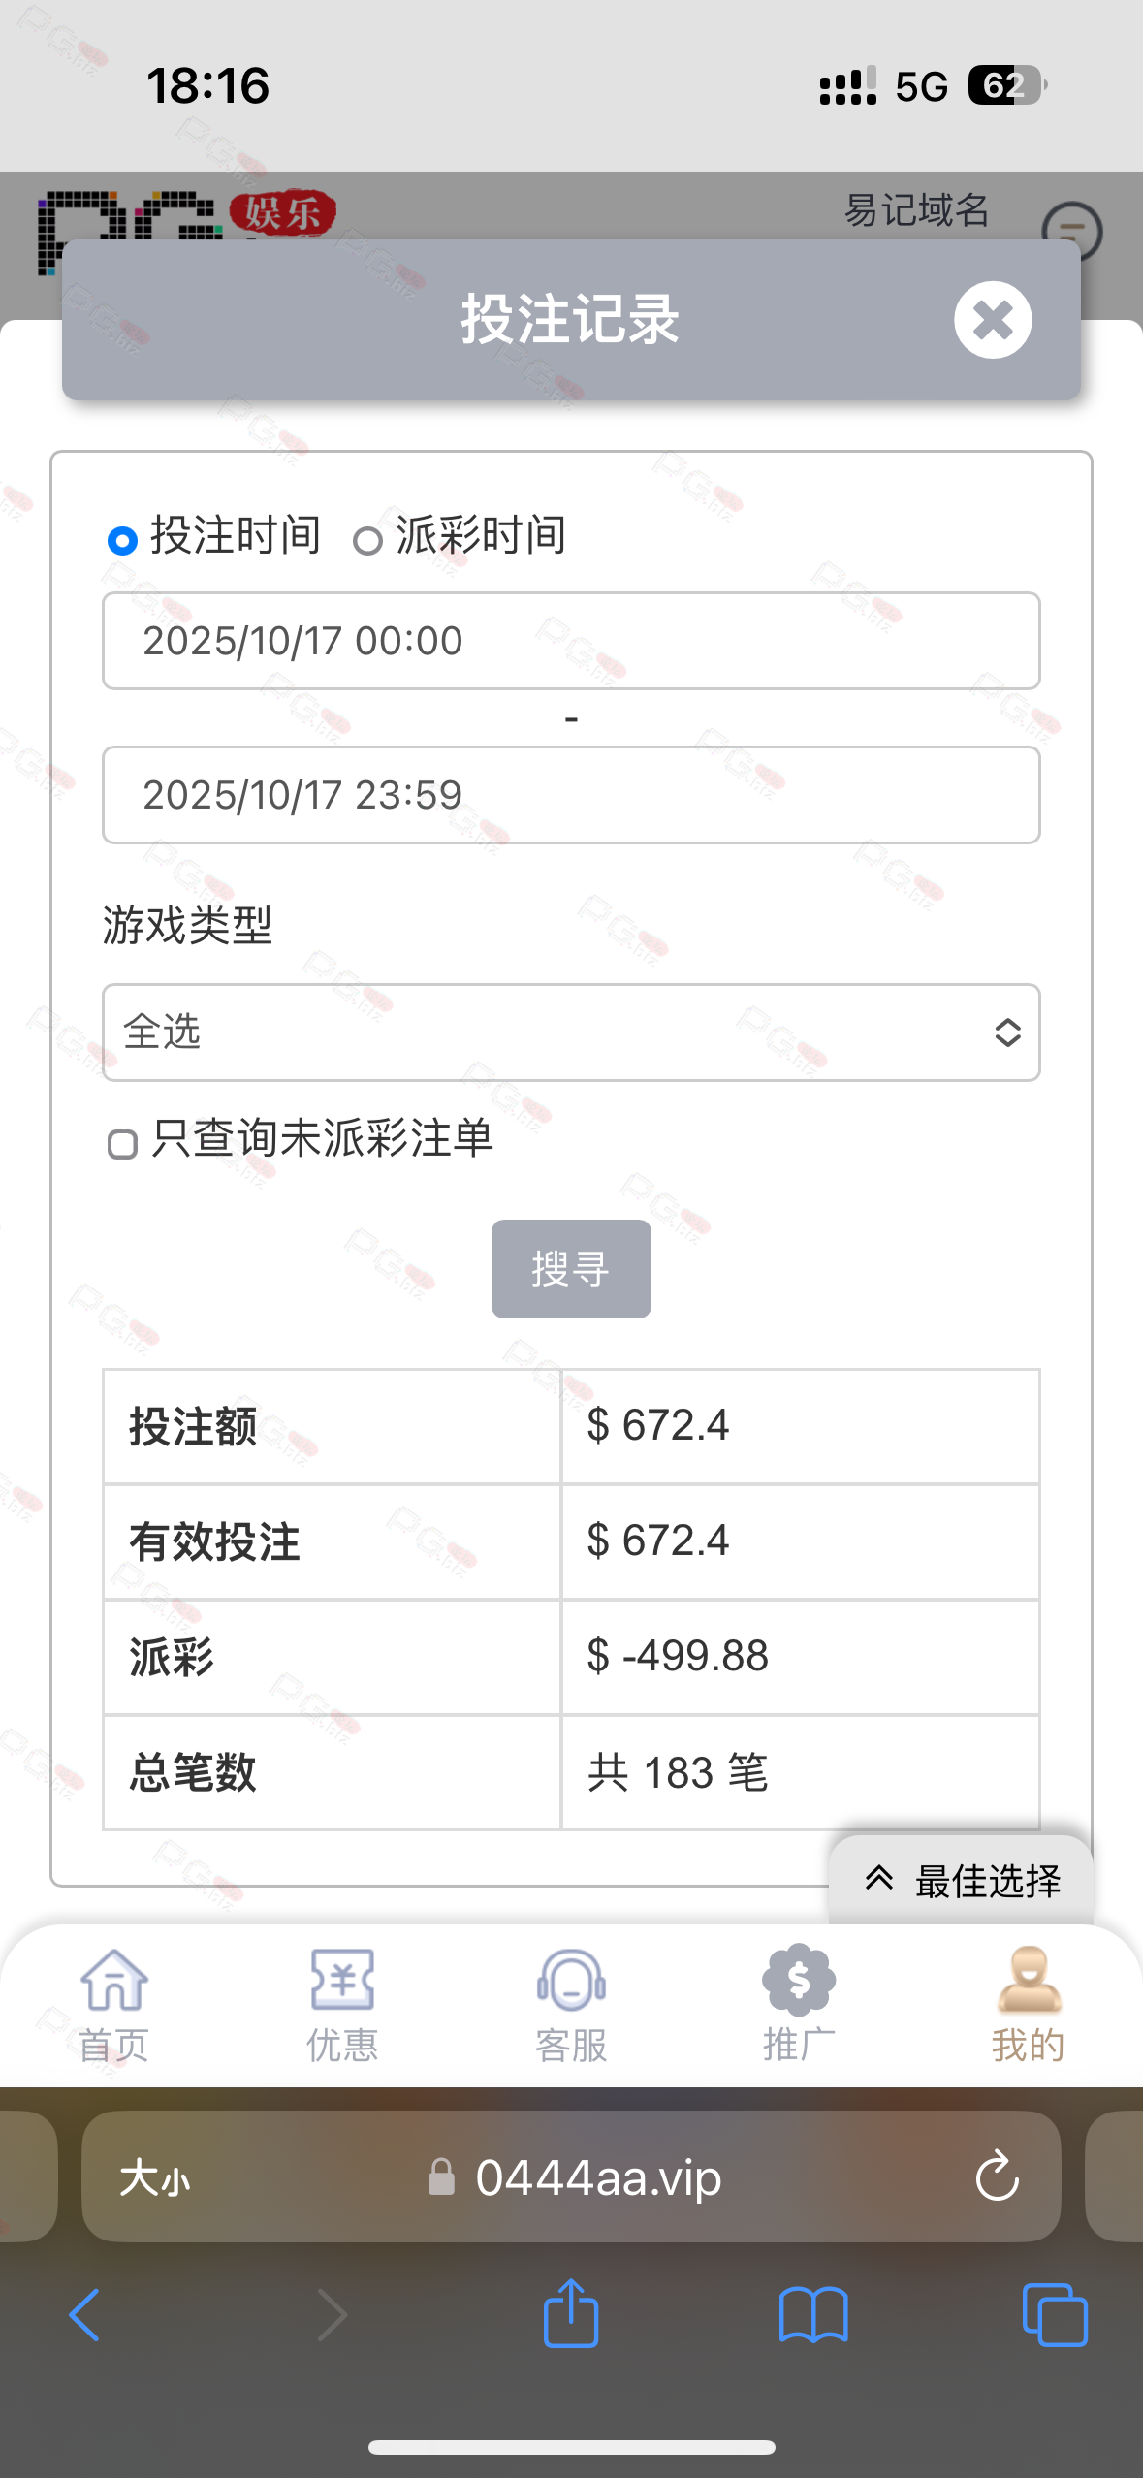
Task: Select the 派彩时间 radio button
Action: tap(367, 541)
